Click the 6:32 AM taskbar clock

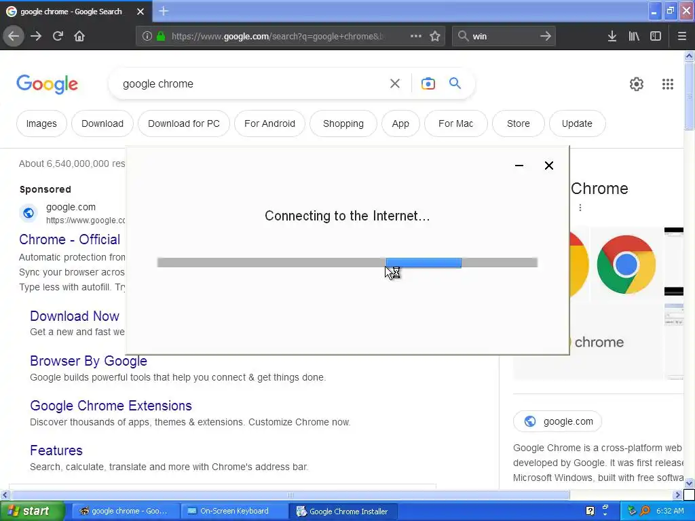(670, 512)
